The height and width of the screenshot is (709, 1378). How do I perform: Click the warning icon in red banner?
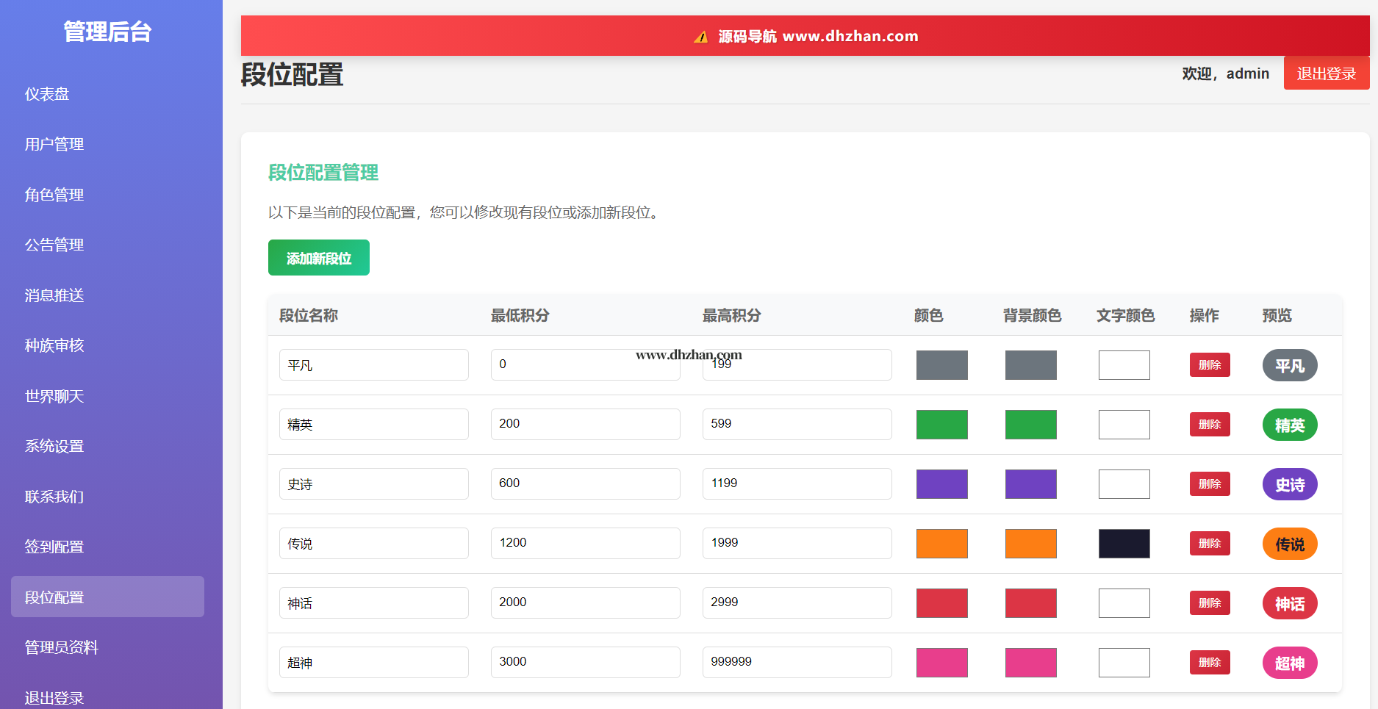coord(700,37)
